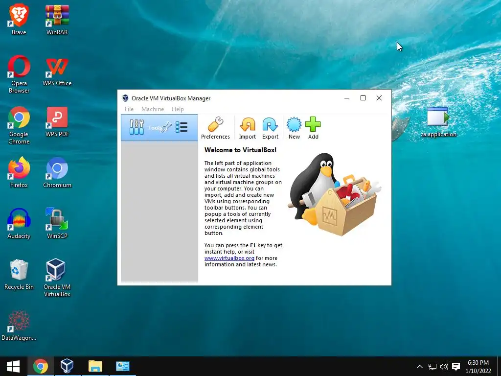Maximize the VirtualBox Manager window
This screenshot has height=376, width=501.
pyautogui.click(x=363, y=98)
